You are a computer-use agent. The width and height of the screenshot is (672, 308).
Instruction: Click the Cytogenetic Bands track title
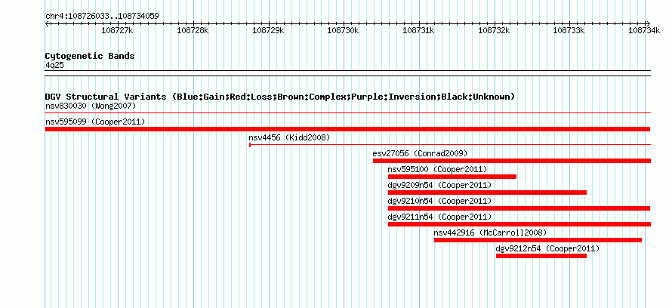tap(90, 56)
